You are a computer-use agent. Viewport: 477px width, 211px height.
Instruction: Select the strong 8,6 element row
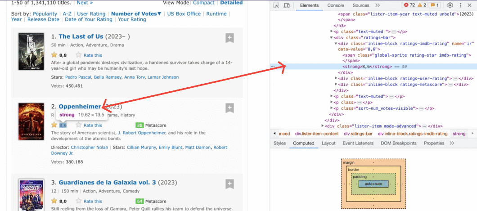pyautogui.click(x=373, y=67)
